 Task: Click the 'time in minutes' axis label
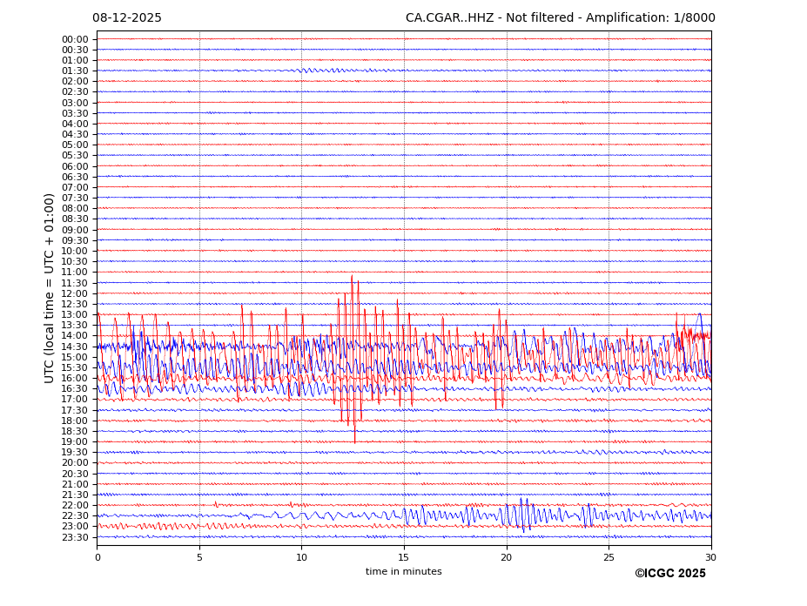403,571
